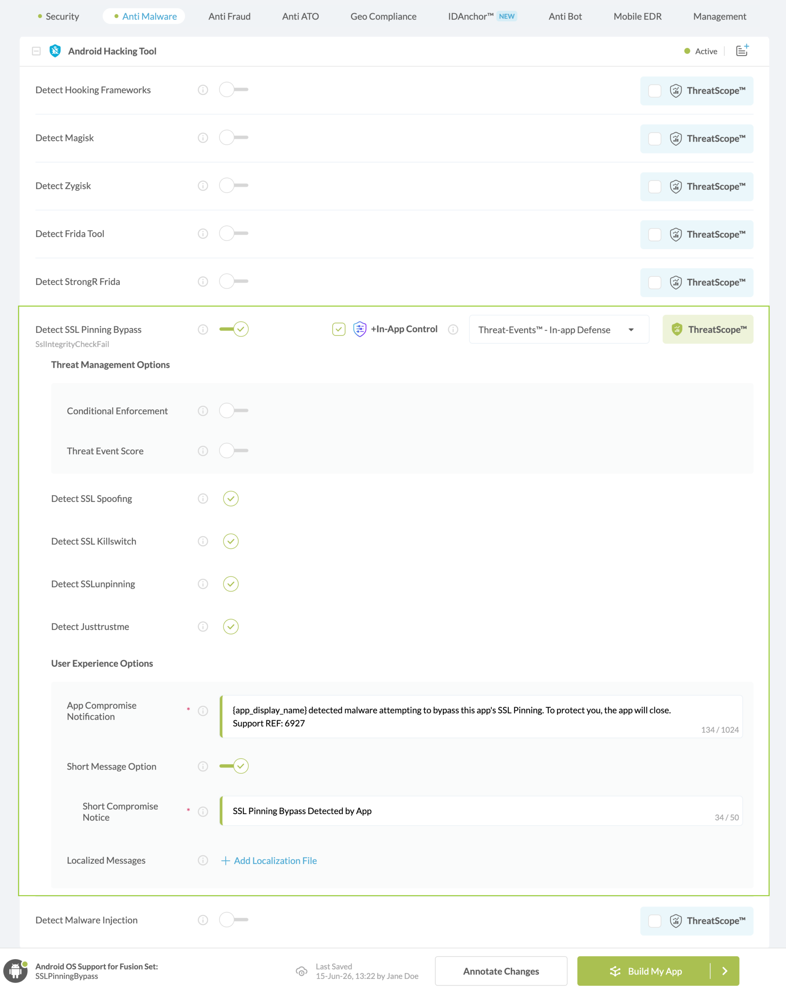Show info for Short Message Option
The height and width of the screenshot is (993, 786).
coord(203,766)
